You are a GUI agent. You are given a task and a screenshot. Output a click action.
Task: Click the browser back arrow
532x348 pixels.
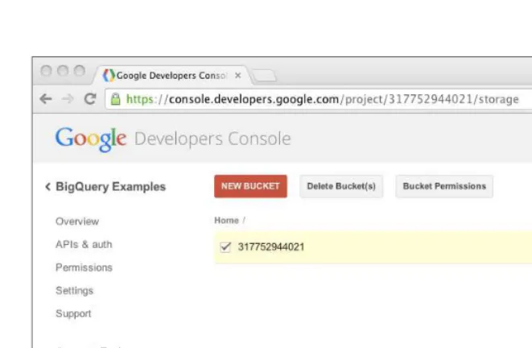point(45,99)
